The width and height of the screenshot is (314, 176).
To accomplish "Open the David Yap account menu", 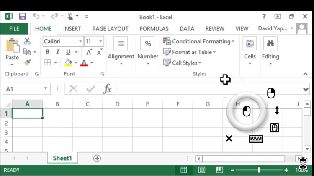I will tap(275, 28).
